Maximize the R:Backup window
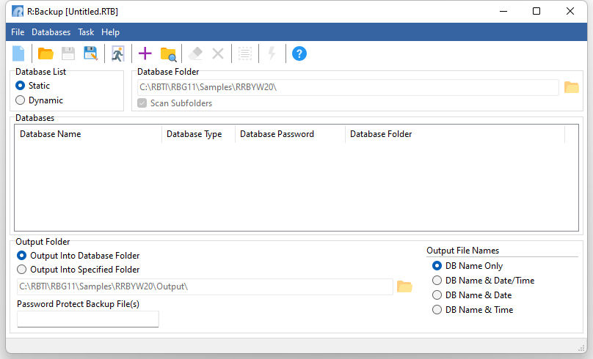 click(536, 11)
